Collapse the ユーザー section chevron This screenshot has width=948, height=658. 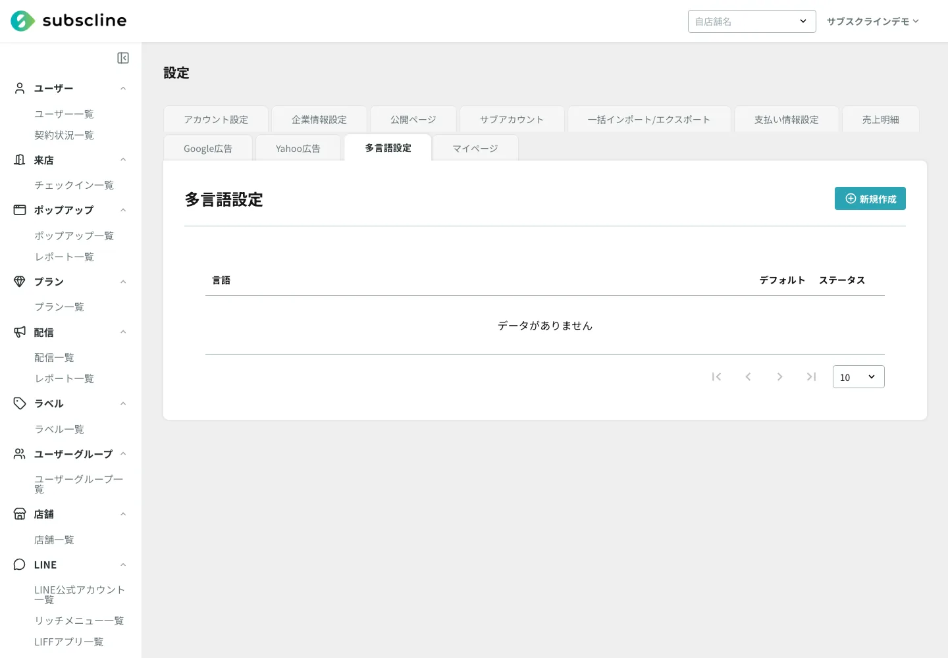[123, 88]
